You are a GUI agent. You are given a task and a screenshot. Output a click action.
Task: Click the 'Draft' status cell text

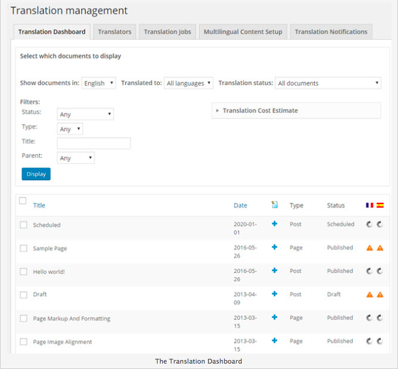tap(334, 294)
